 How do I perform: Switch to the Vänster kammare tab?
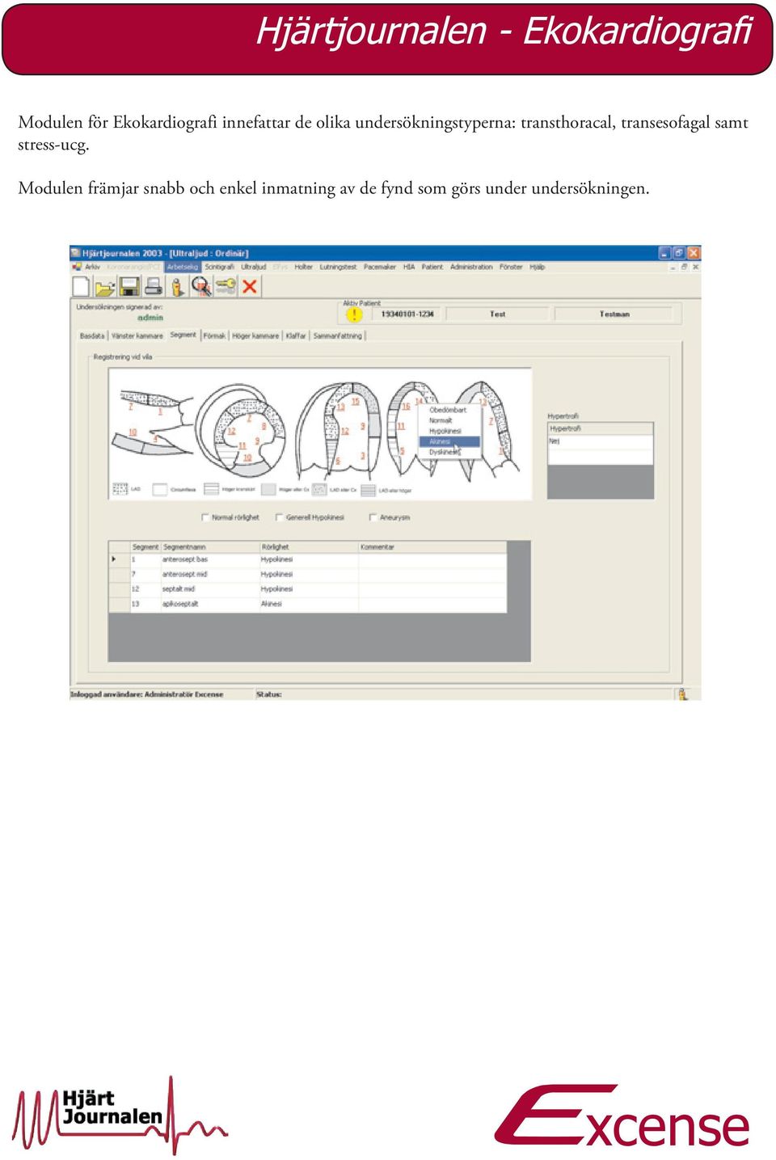coord(137,335)
